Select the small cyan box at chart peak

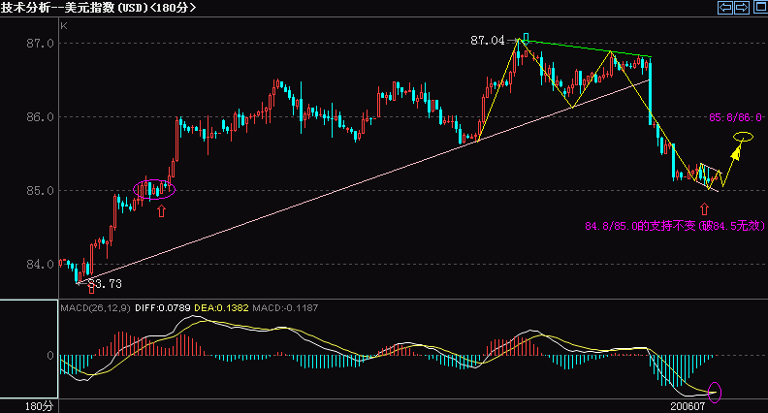pyautogui.click(x=526, y=38)
